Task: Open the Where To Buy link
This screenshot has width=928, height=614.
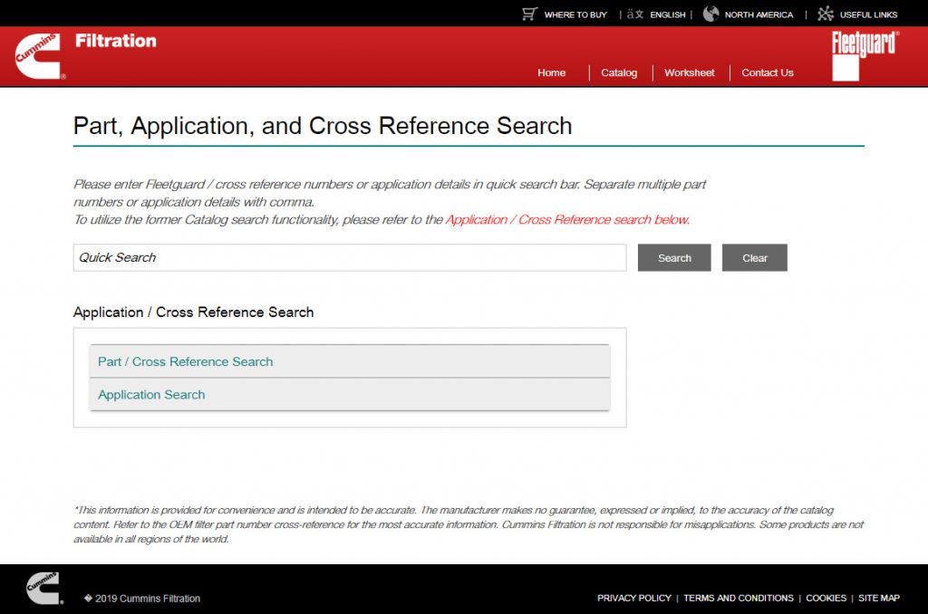Action: [575, 14]
